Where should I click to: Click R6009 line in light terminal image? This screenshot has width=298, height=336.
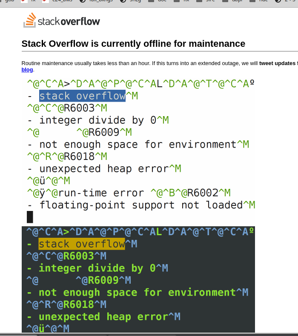tap(79, 132)
